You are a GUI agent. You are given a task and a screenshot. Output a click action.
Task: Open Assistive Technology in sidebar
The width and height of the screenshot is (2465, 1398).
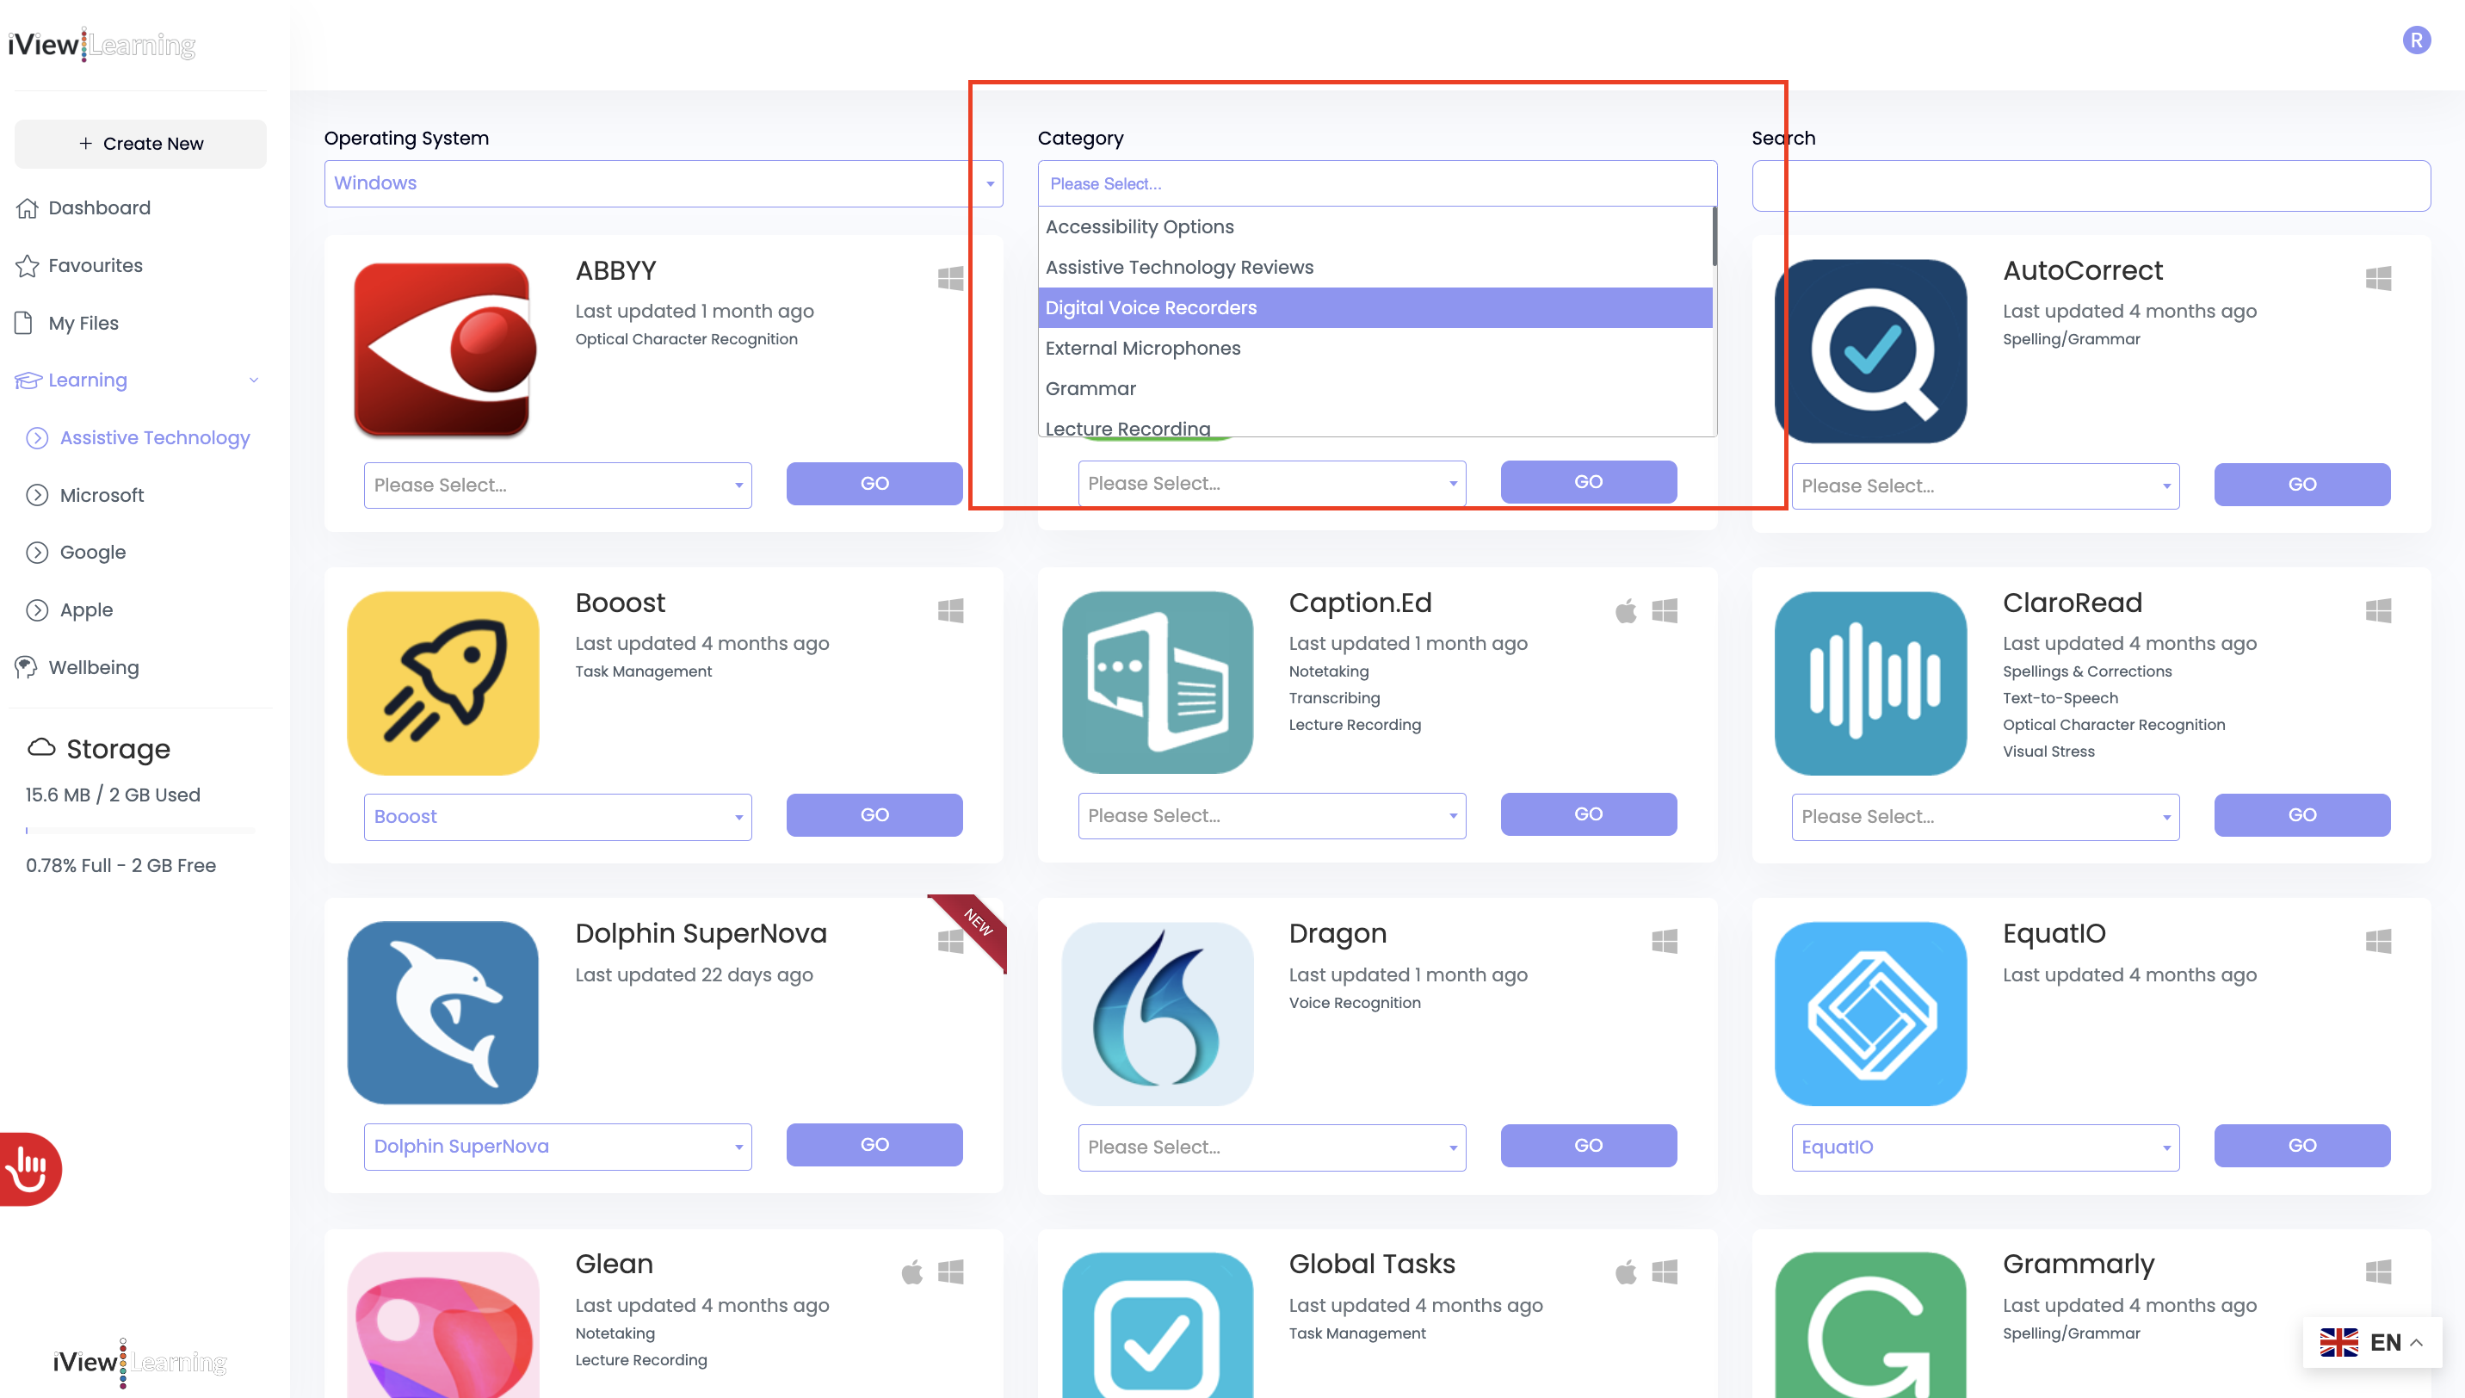(x=139, y=438)
